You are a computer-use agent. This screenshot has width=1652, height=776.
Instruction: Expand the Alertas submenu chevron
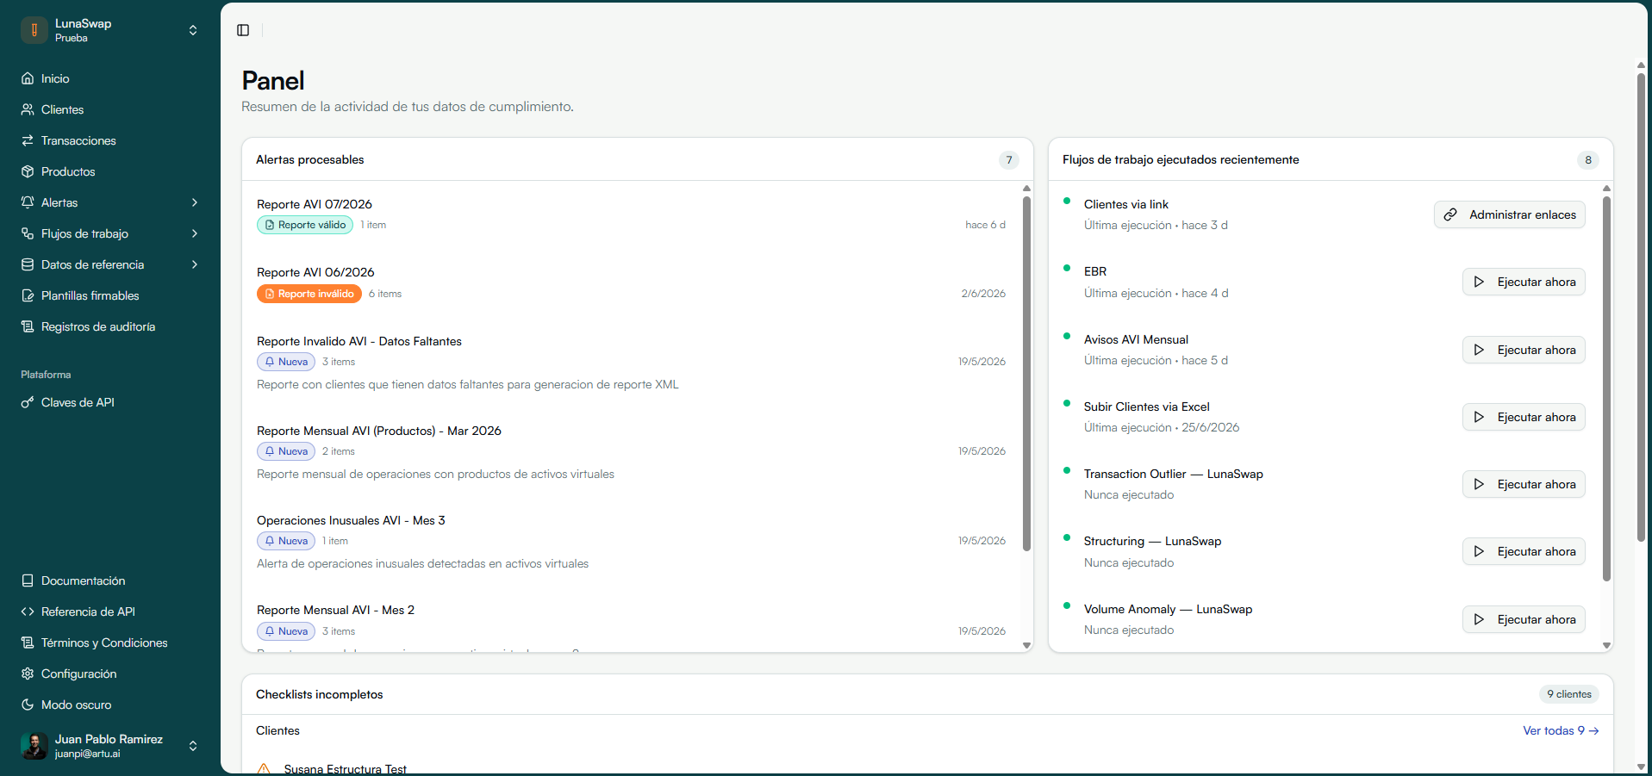tap(195, 202)
